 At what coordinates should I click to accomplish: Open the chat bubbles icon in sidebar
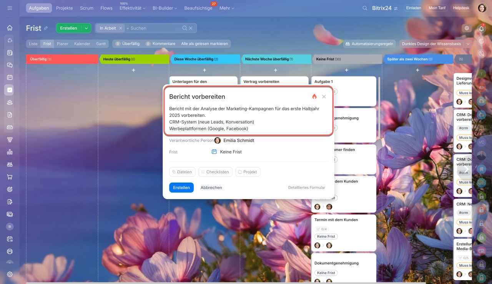point(10,65)
